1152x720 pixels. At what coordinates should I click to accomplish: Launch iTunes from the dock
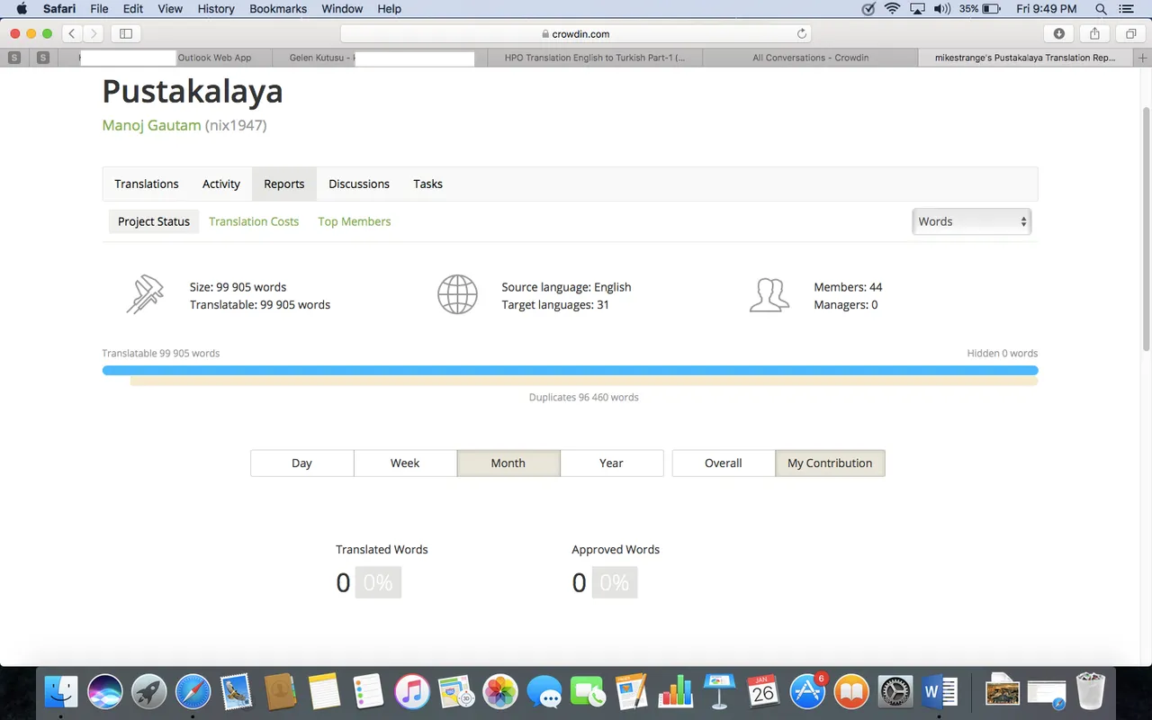[412, 691]
